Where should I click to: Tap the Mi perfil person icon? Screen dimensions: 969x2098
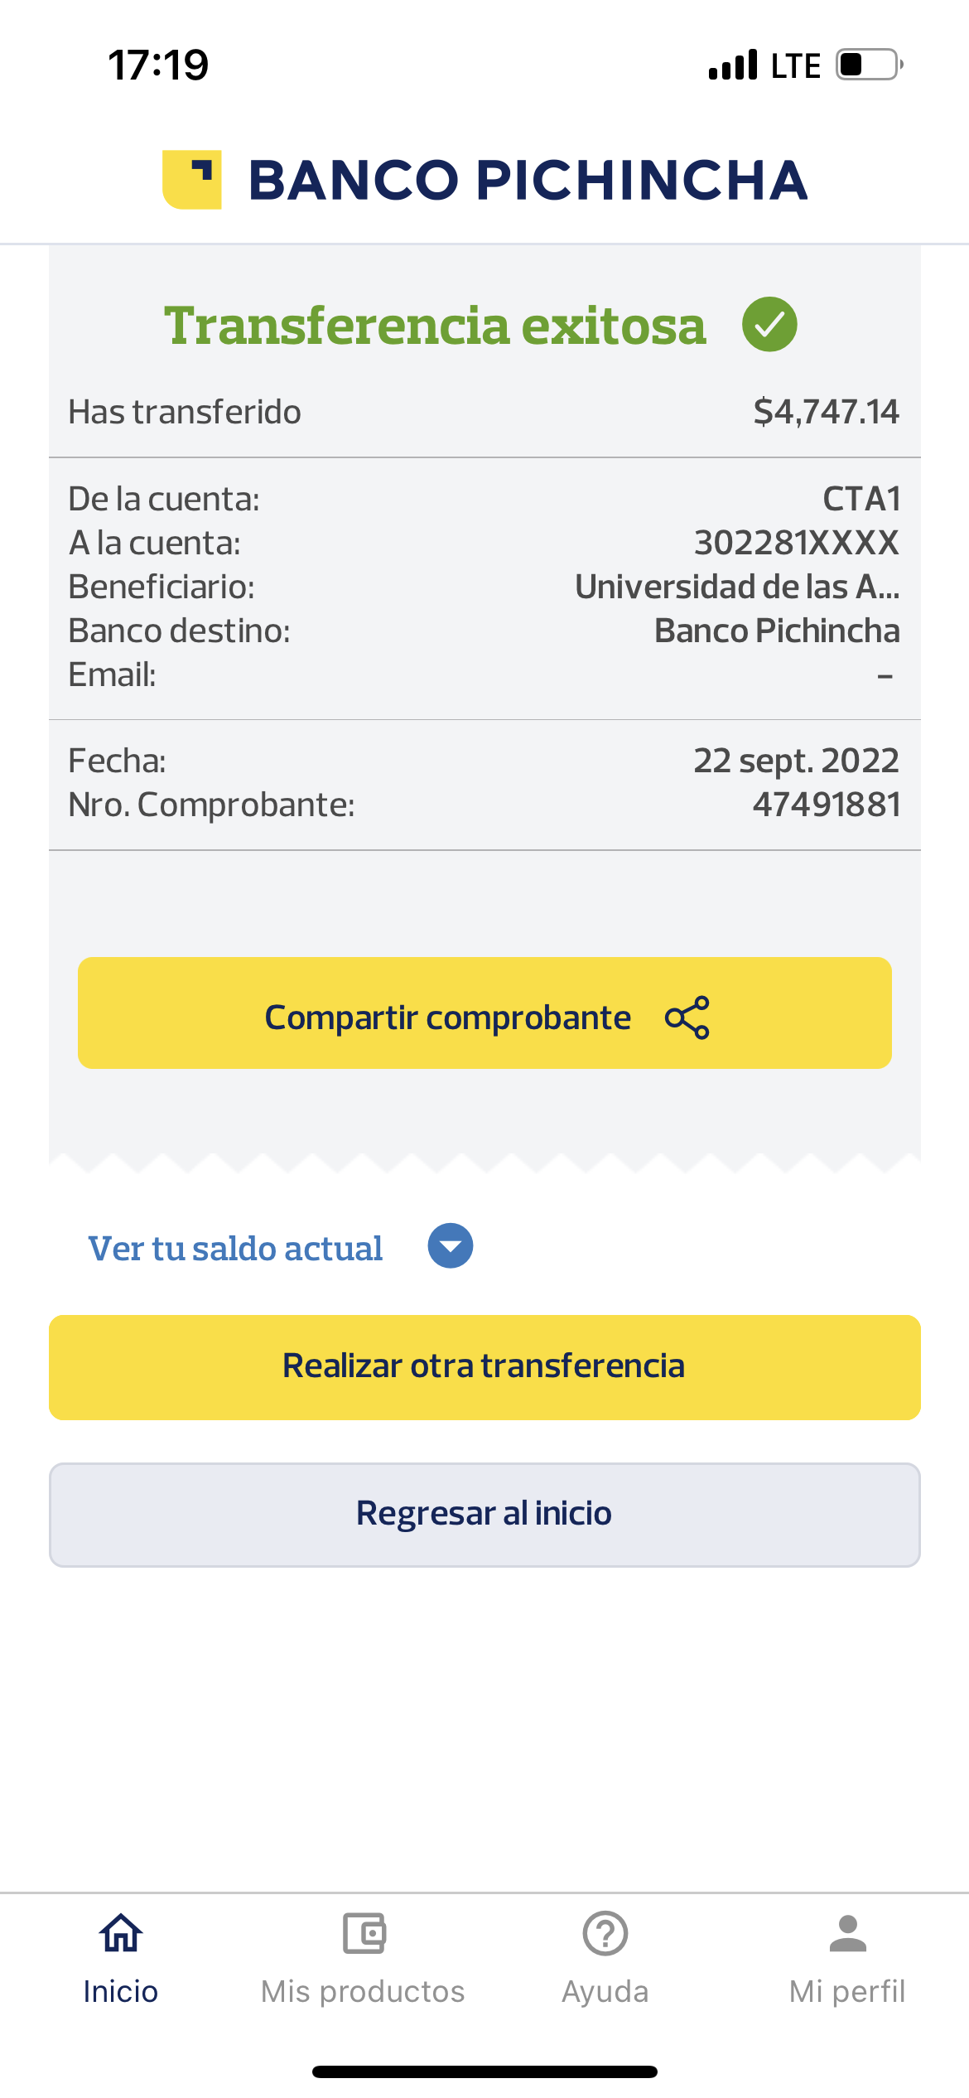pyautogui.click(x=847, y=1934)
